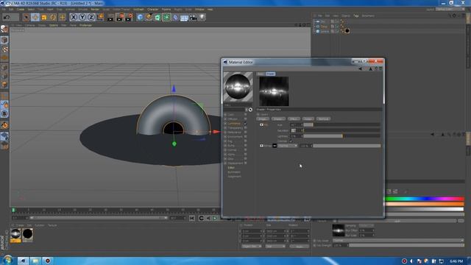Viewport: 471px width, 265px height.
Task: Click the Undo arrow in the toolbar
Action: pos(7,18)
